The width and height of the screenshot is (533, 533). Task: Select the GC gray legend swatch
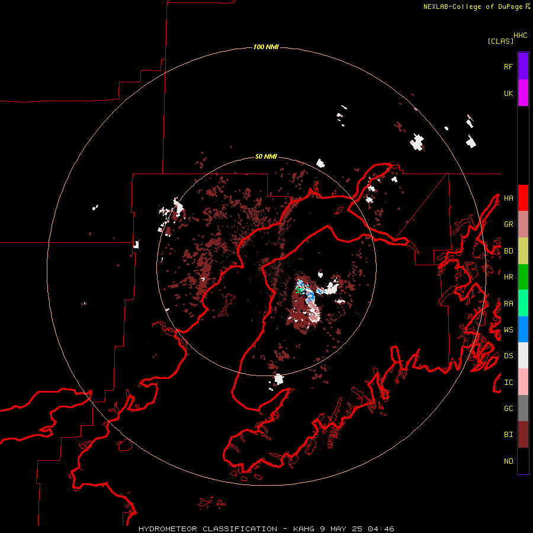pyautogui.click(x=523, y=408)
